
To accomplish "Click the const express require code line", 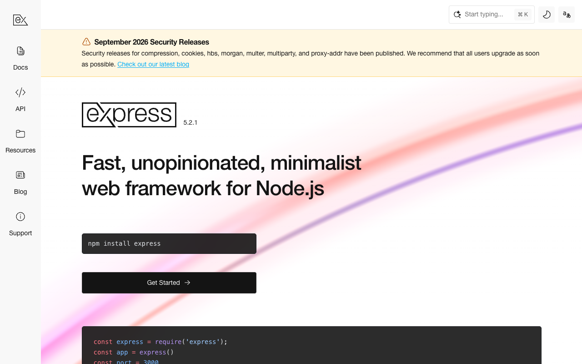I will pyautogui.click(x=160, y=342).
